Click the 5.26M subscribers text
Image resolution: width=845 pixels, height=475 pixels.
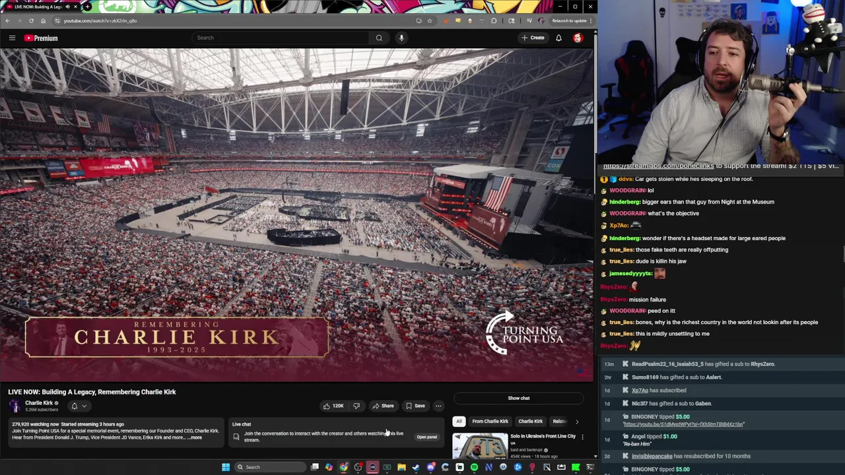click(x=42, y=410)
